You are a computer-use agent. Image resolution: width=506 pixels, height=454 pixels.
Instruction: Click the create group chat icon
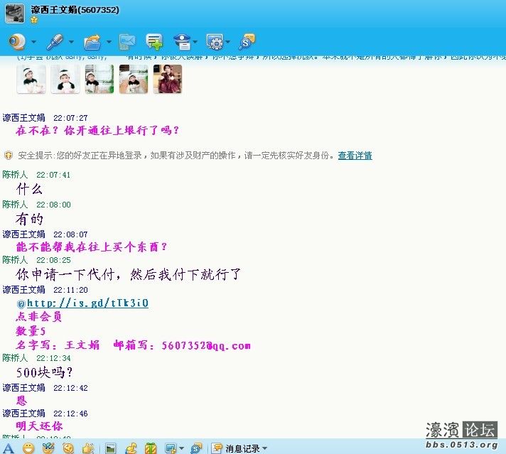click(154, 42)
